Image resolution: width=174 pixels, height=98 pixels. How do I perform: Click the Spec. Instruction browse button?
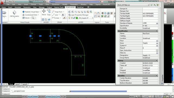pyautogui.click(x=157, y=50)
